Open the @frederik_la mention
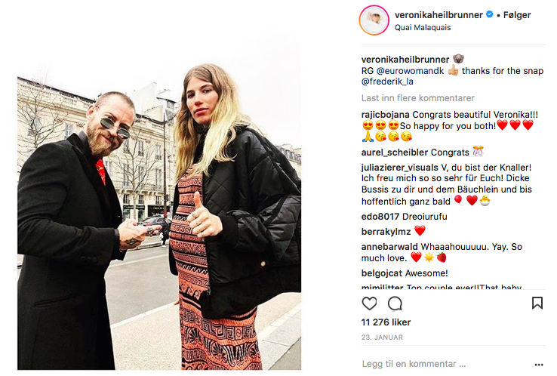557x376 pixels. [x=387, y=82]
